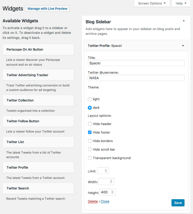Image resolution: width=193 pixels, height=214 pixels.
Task: Focus the Twitter @username input field
Action: [x=136, y=78]
